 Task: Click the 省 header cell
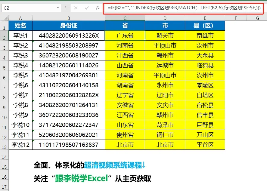[125, 26]
